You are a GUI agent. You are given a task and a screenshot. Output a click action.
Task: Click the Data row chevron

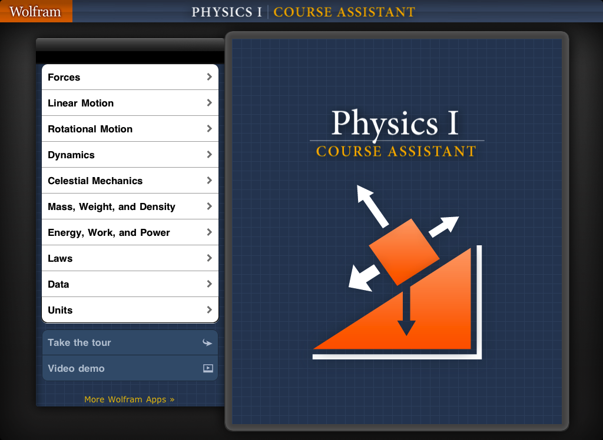coord(209,284)
